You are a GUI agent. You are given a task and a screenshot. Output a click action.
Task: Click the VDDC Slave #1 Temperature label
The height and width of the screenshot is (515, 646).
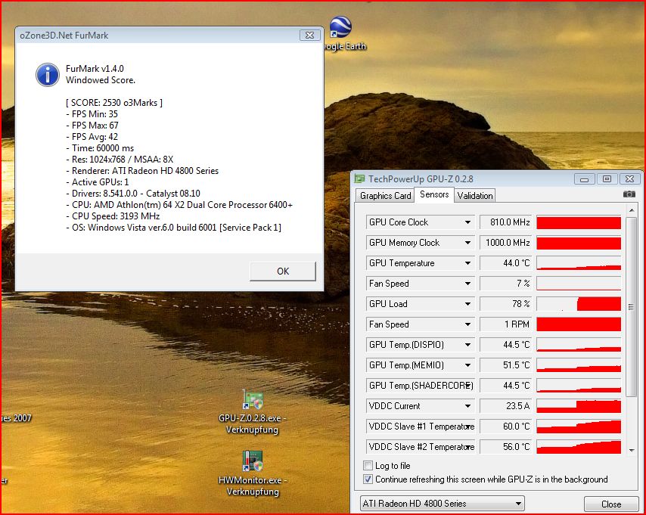coord(421,427)
